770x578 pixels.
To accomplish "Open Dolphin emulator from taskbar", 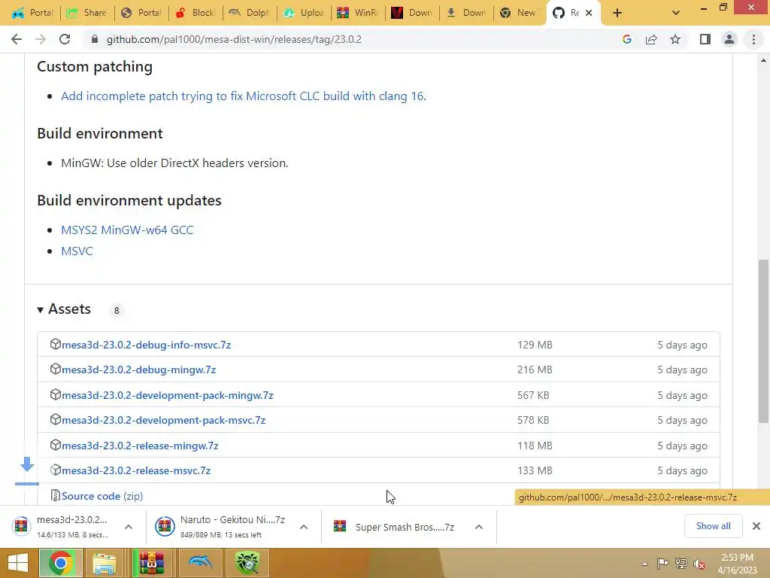I will [200, 563].
